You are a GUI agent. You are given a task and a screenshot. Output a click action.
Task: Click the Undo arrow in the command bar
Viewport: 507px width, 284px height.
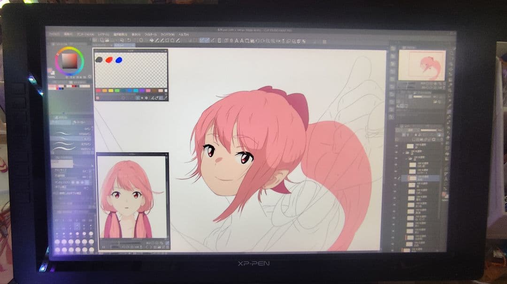[129, 40]
